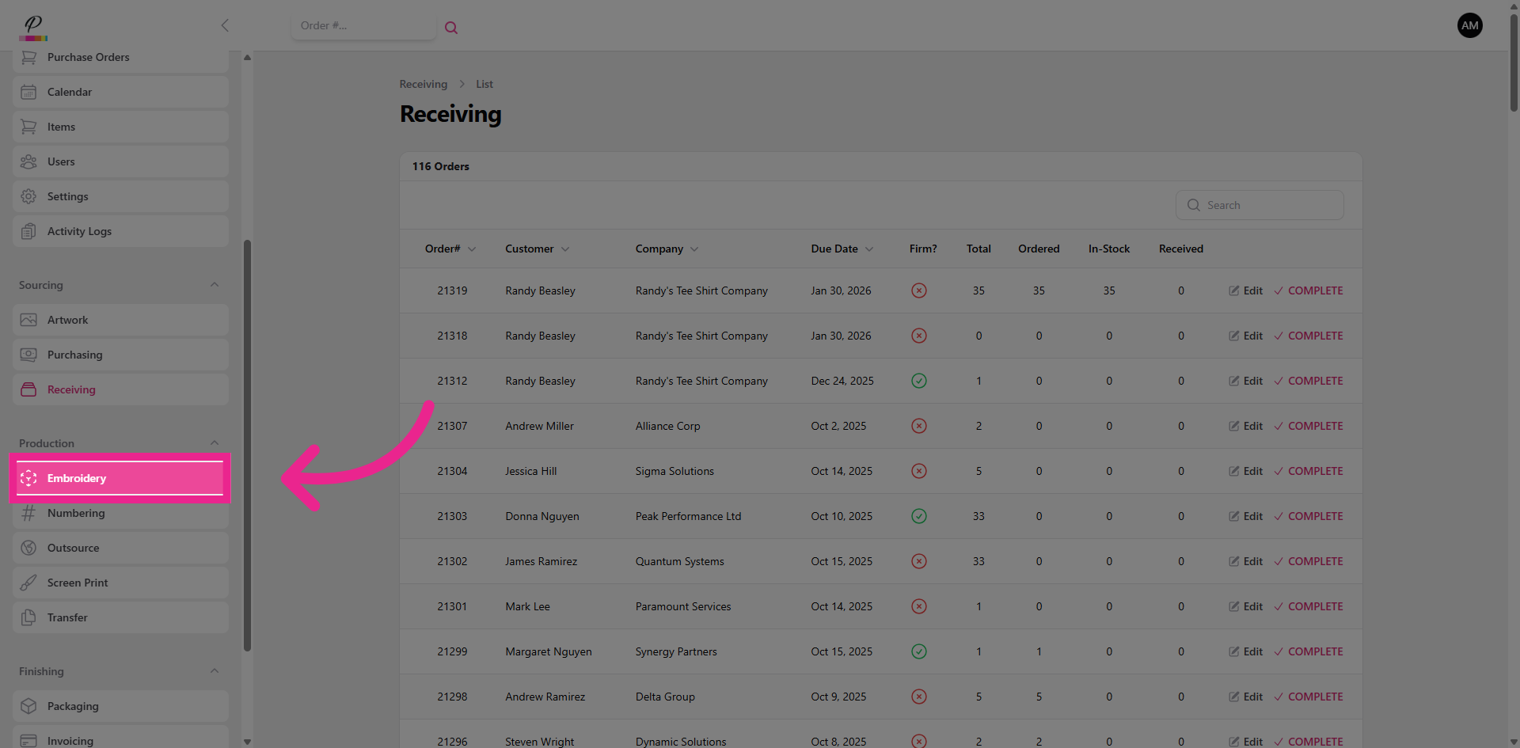Toggle Firm check mark for order 21312
This screenshot has width=1520, height=748.
pyautogui.click(x=918, y=381)
